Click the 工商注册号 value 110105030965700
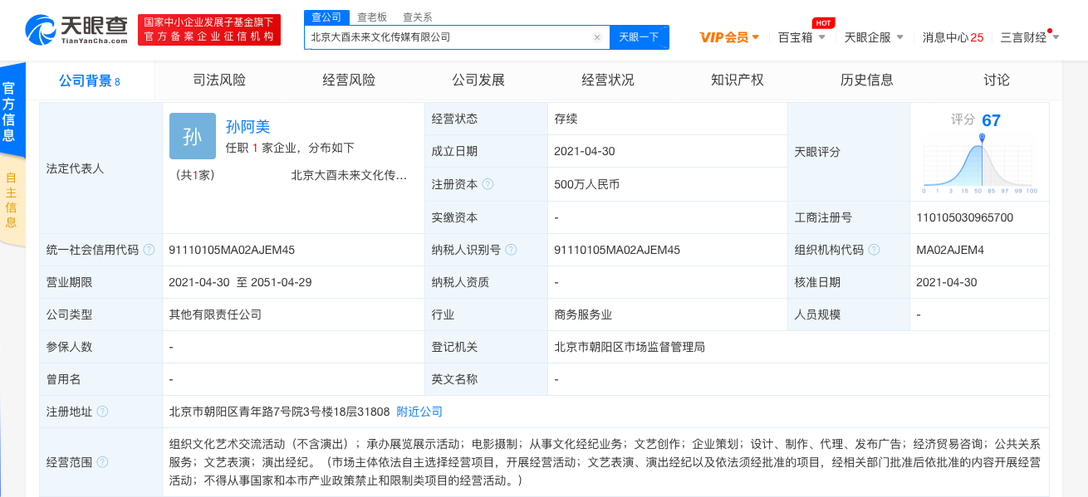Screen dimensions: 1088x497 (x=964, y=217)
